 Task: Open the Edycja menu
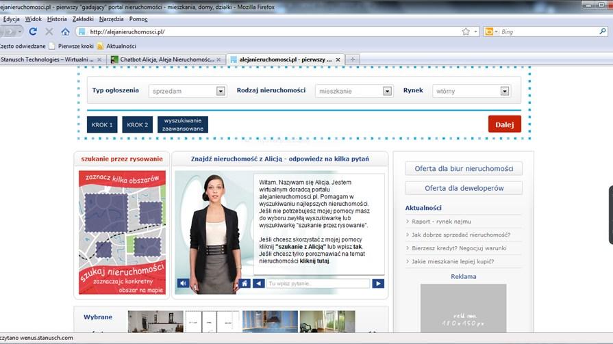tap(12, 18)
